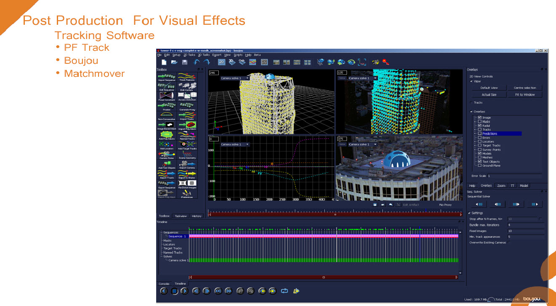Click the Error Scale input field
The width and height of the screenshot is (556, 306).
(x=514, y=176)
